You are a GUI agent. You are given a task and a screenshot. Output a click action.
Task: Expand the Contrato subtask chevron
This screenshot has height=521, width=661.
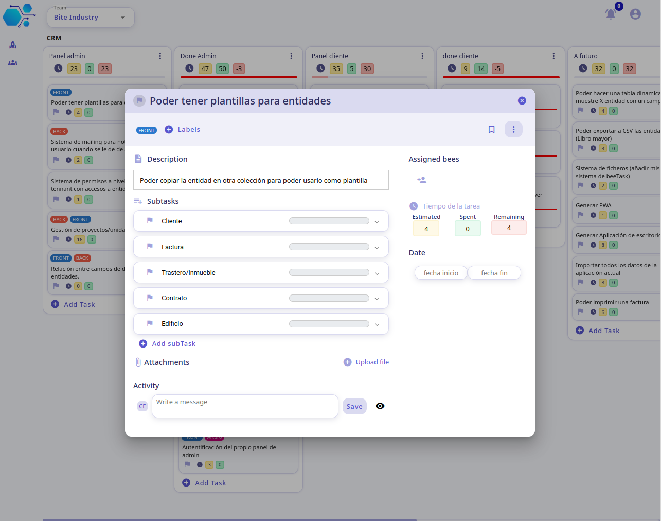[x=377, y=299]
